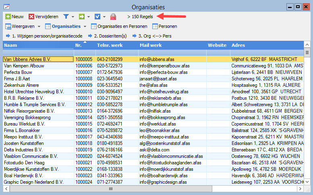Open the Weergaven dropdown arrow
This screenshot has width=313, height=195.
click(x=39, y=26)
